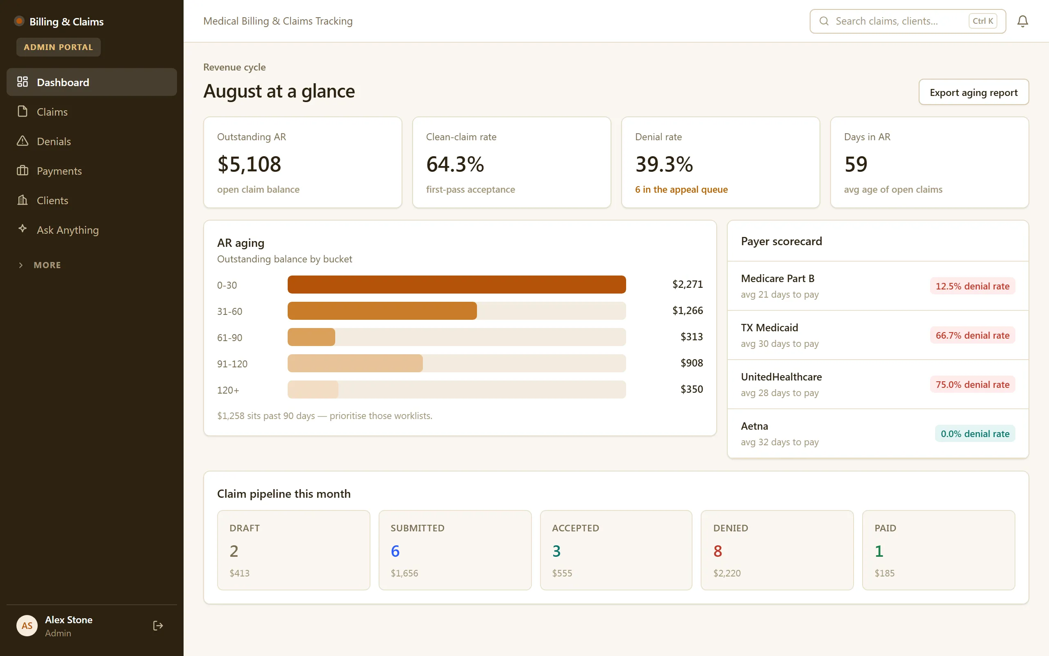Click the 0-30 aging bucket bar
Image resolution: width=1049 pixels, height=656 pixels.
pyautogui.click(x=456, y=285)
